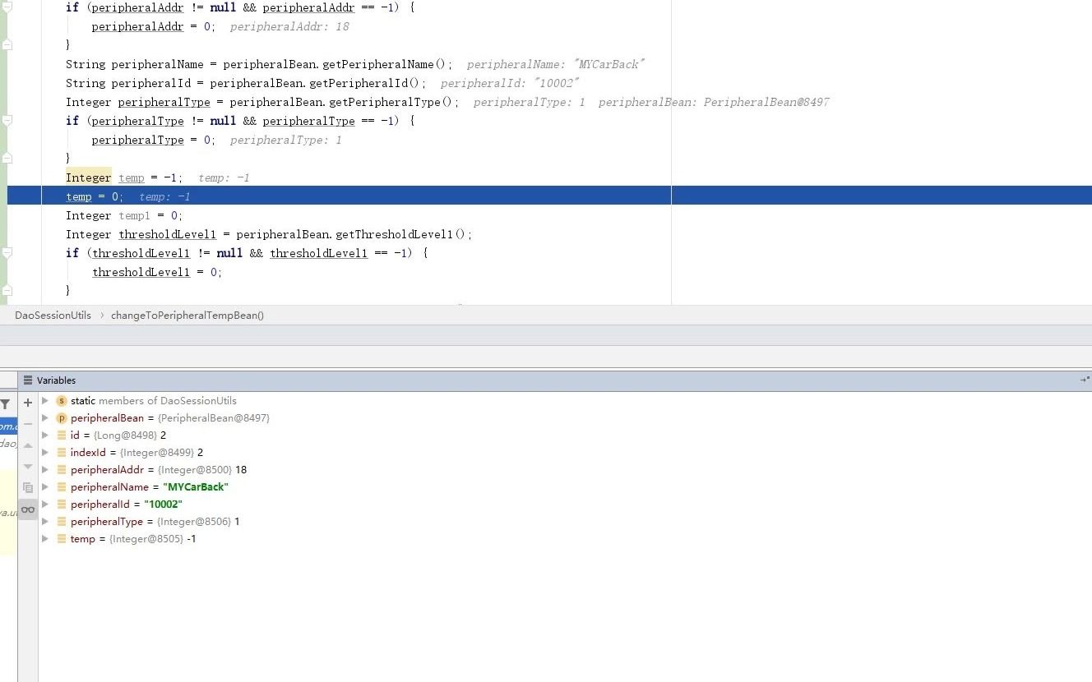Click the 'peripheralType = 0;' assignment line
This screenshot has width=1092, height=682.
(x=154, y=140)
